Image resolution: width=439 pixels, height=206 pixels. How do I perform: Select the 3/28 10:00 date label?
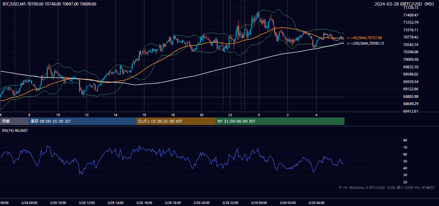click(58, 203)
